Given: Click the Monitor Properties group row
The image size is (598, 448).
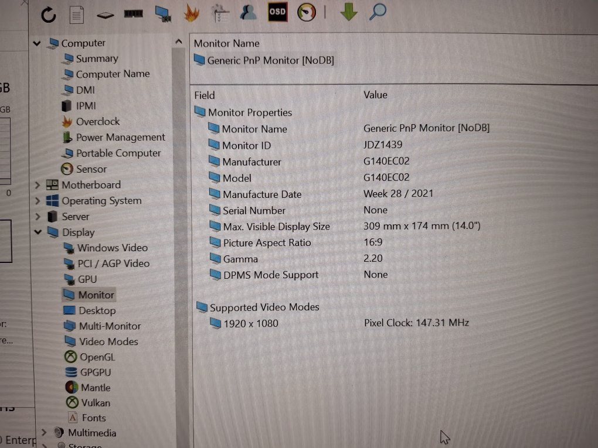Looking at the screenshot, I should tap(243, 112).
